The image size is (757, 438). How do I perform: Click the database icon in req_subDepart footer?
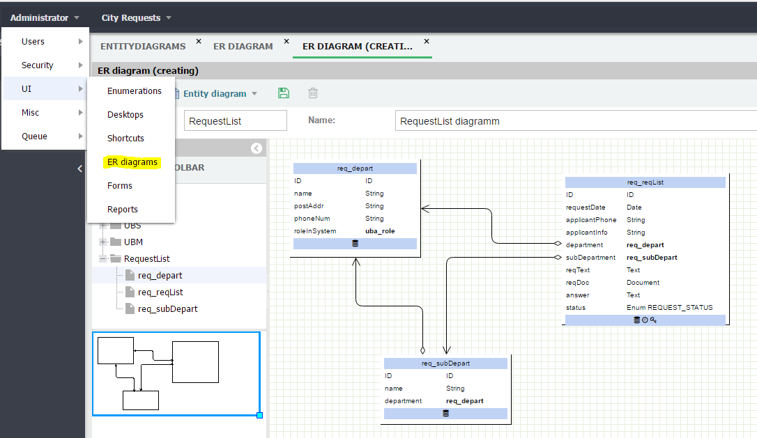[445, 413]
